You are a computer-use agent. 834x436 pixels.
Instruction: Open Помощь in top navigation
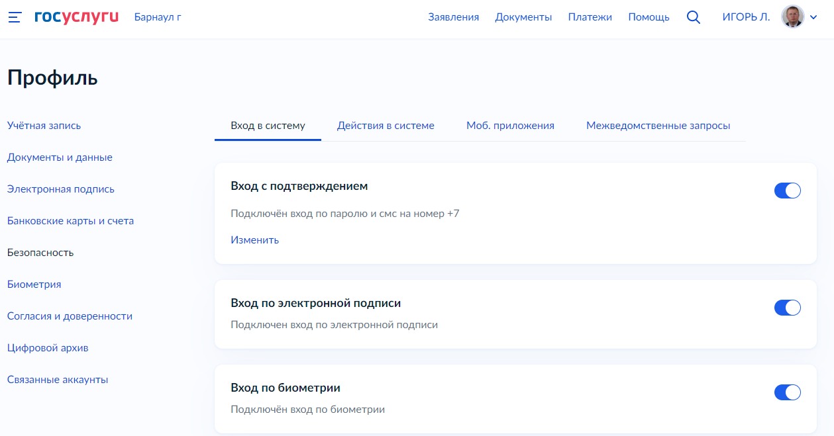click(649, 17)
